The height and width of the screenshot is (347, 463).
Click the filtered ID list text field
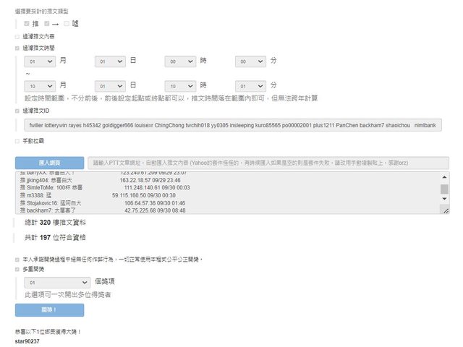coord(233,125)
